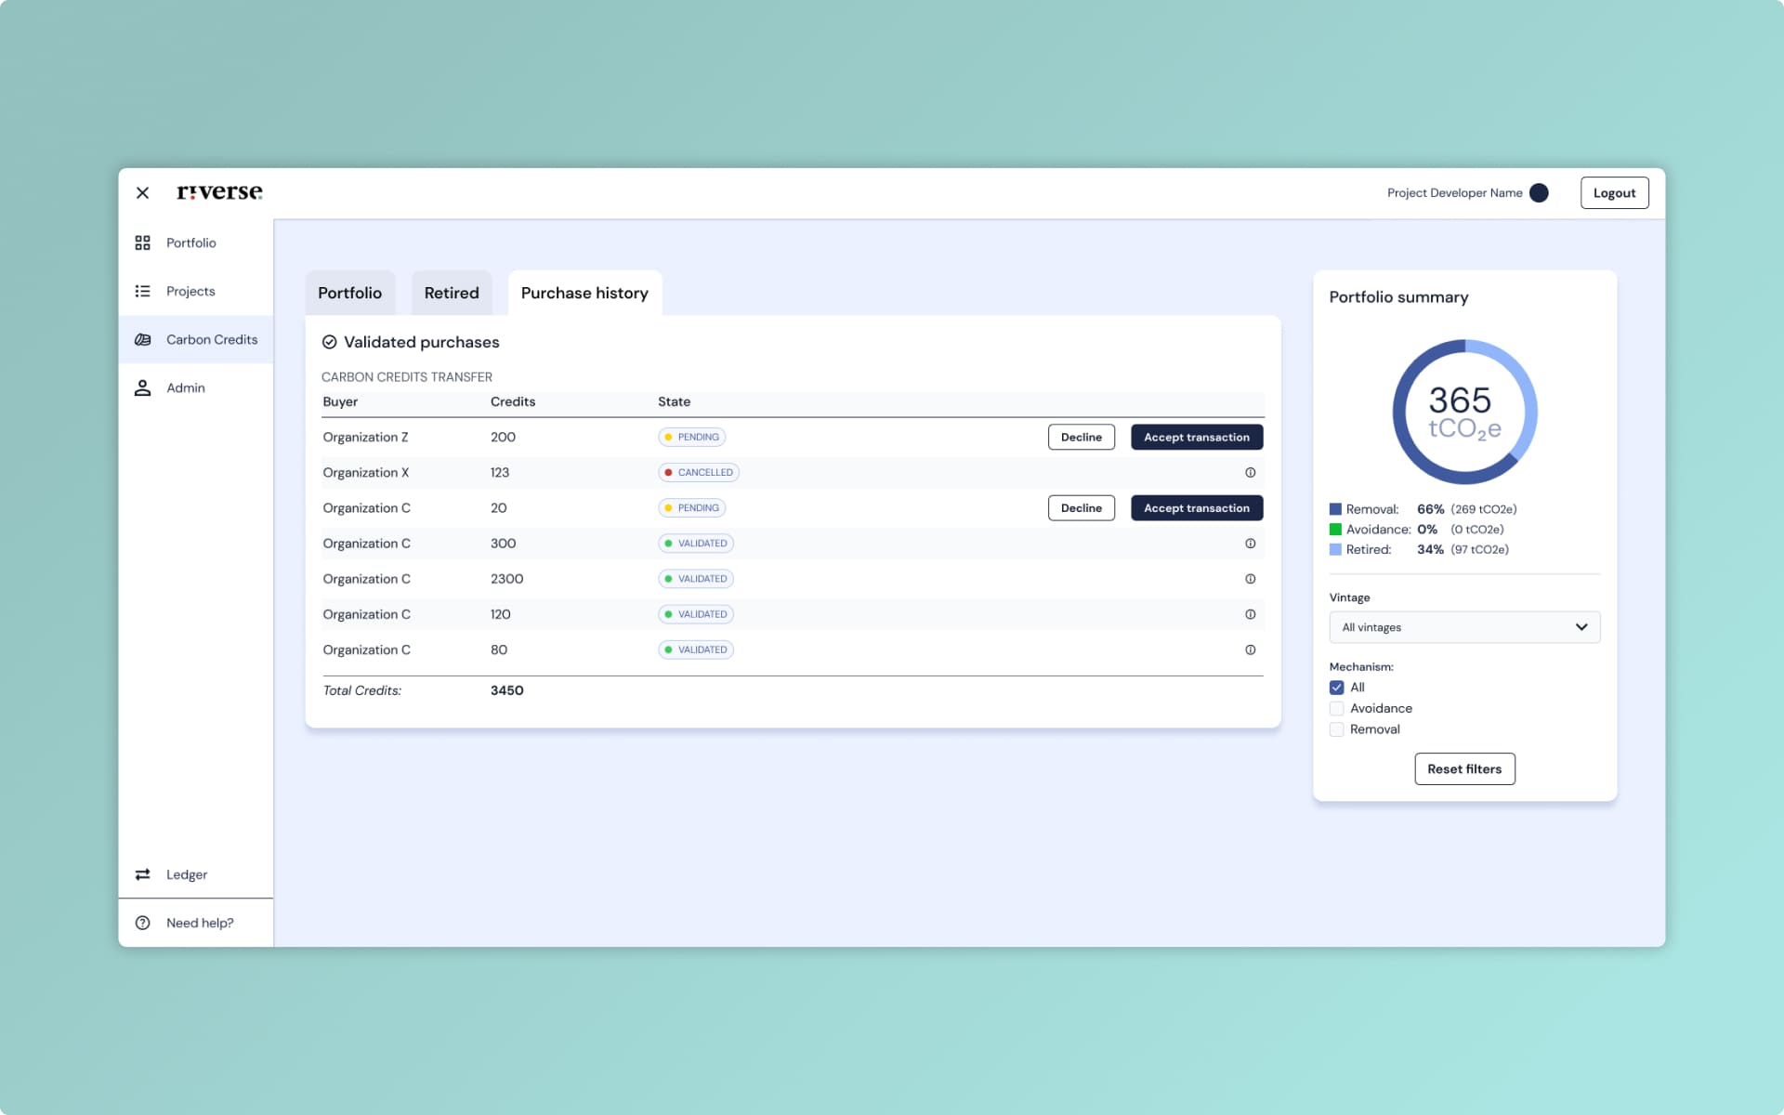Click the Project Developer Name avatar
This screenshot has height=1115, width=1784.
pyautogui.click(x=1539, y=193)
